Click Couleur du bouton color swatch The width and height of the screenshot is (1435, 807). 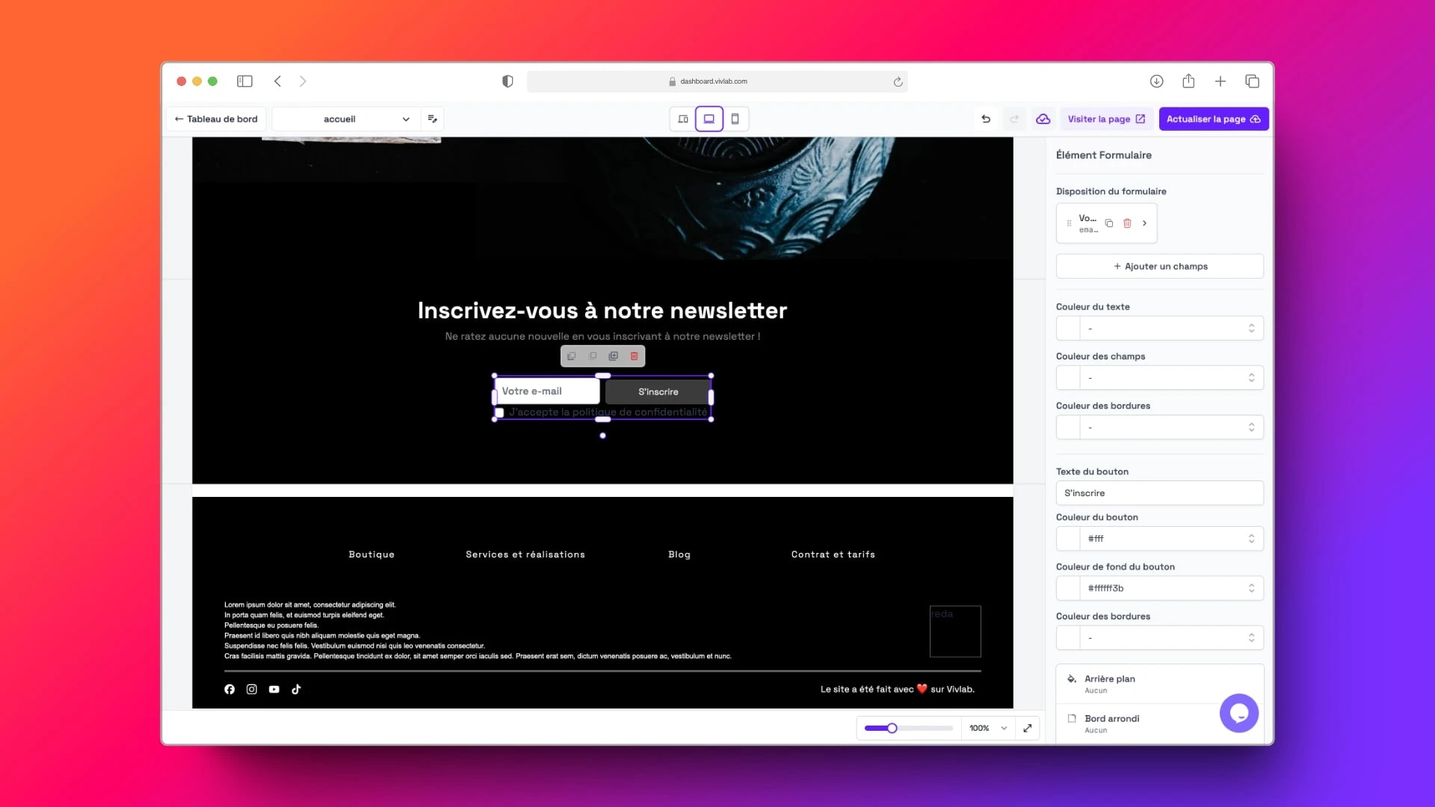pos(1068,539)
